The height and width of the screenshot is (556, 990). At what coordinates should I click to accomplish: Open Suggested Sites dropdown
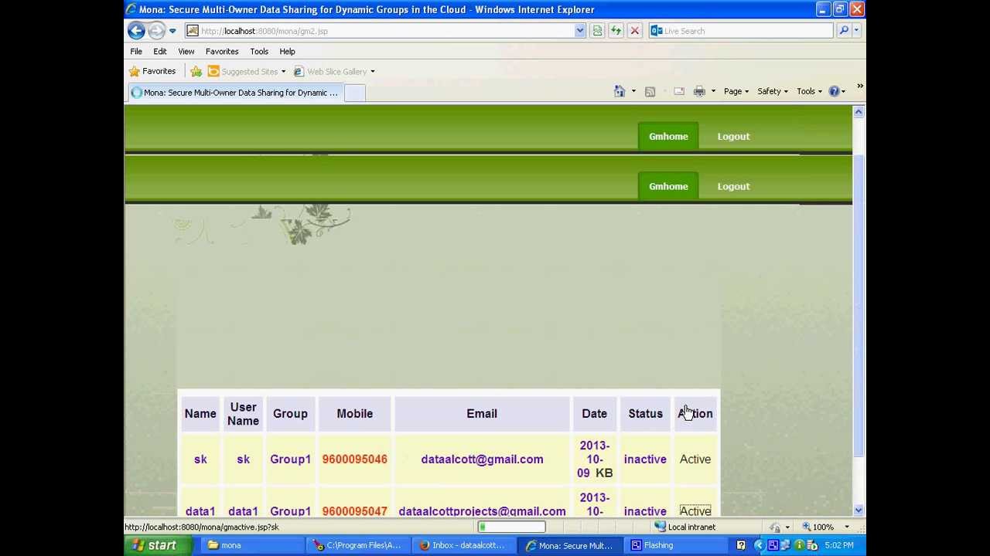coord(247,71)
